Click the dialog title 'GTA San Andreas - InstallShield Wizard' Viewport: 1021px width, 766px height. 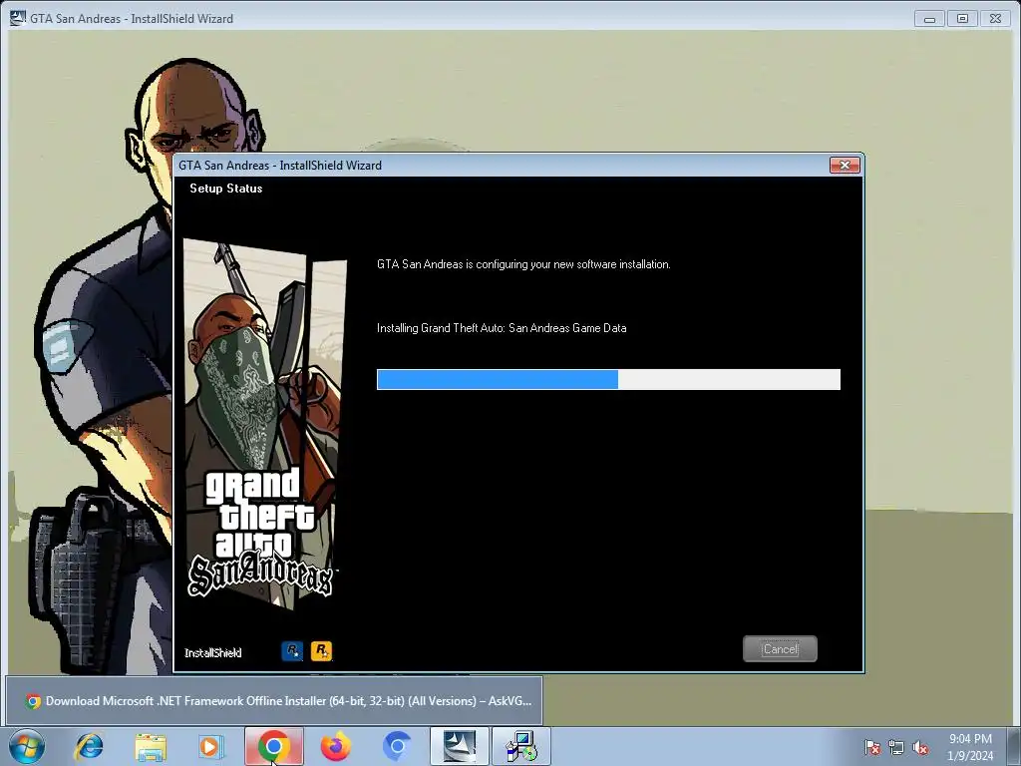click(x=280, y=166)
